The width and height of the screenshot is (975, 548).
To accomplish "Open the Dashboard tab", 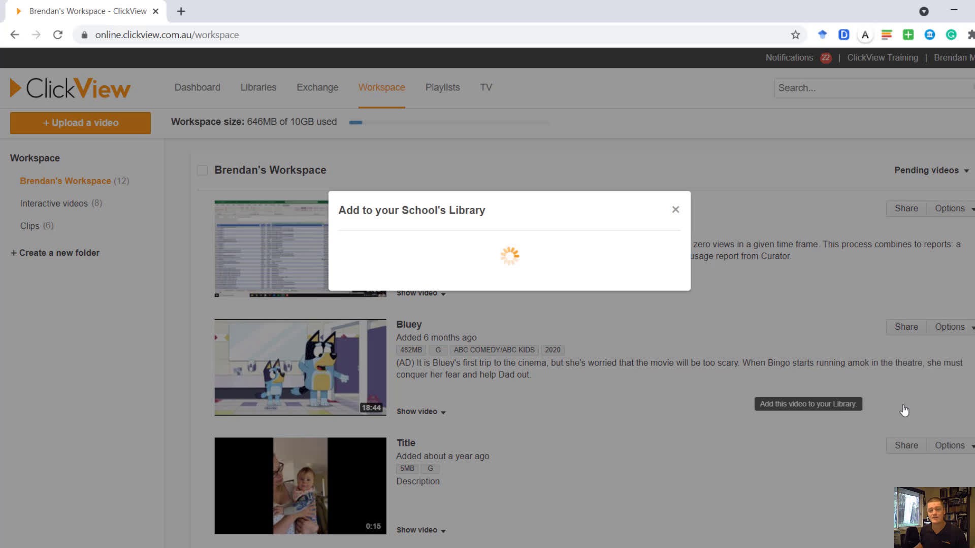I will point(197,87).
